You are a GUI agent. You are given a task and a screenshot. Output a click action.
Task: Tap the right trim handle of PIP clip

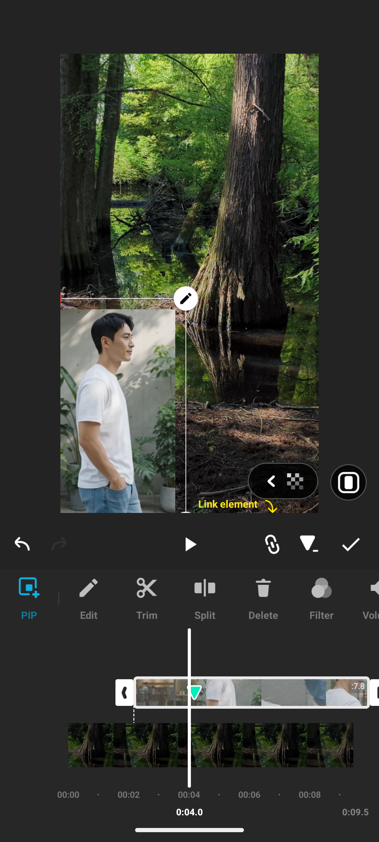375,693
